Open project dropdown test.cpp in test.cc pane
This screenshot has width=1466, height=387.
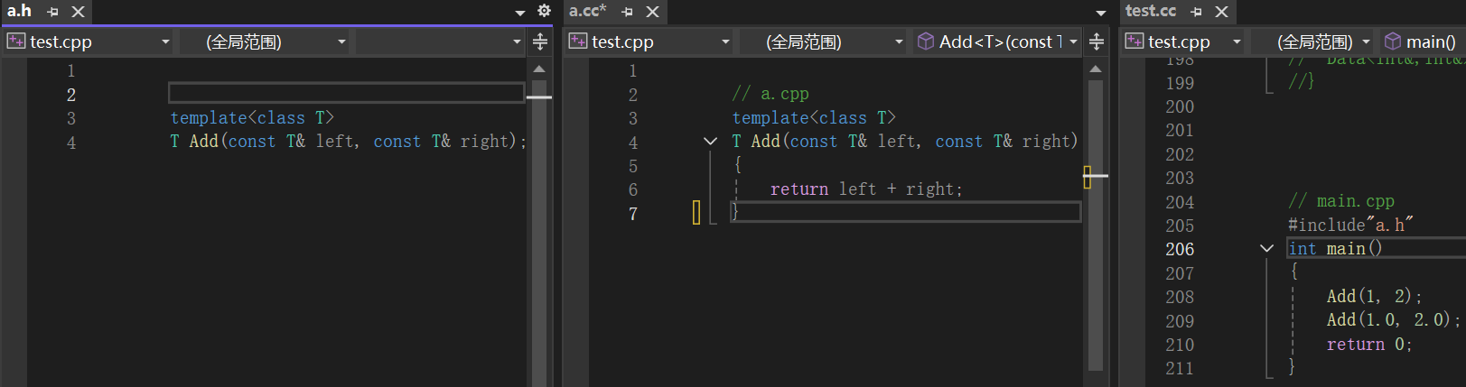click(1183, 41)
